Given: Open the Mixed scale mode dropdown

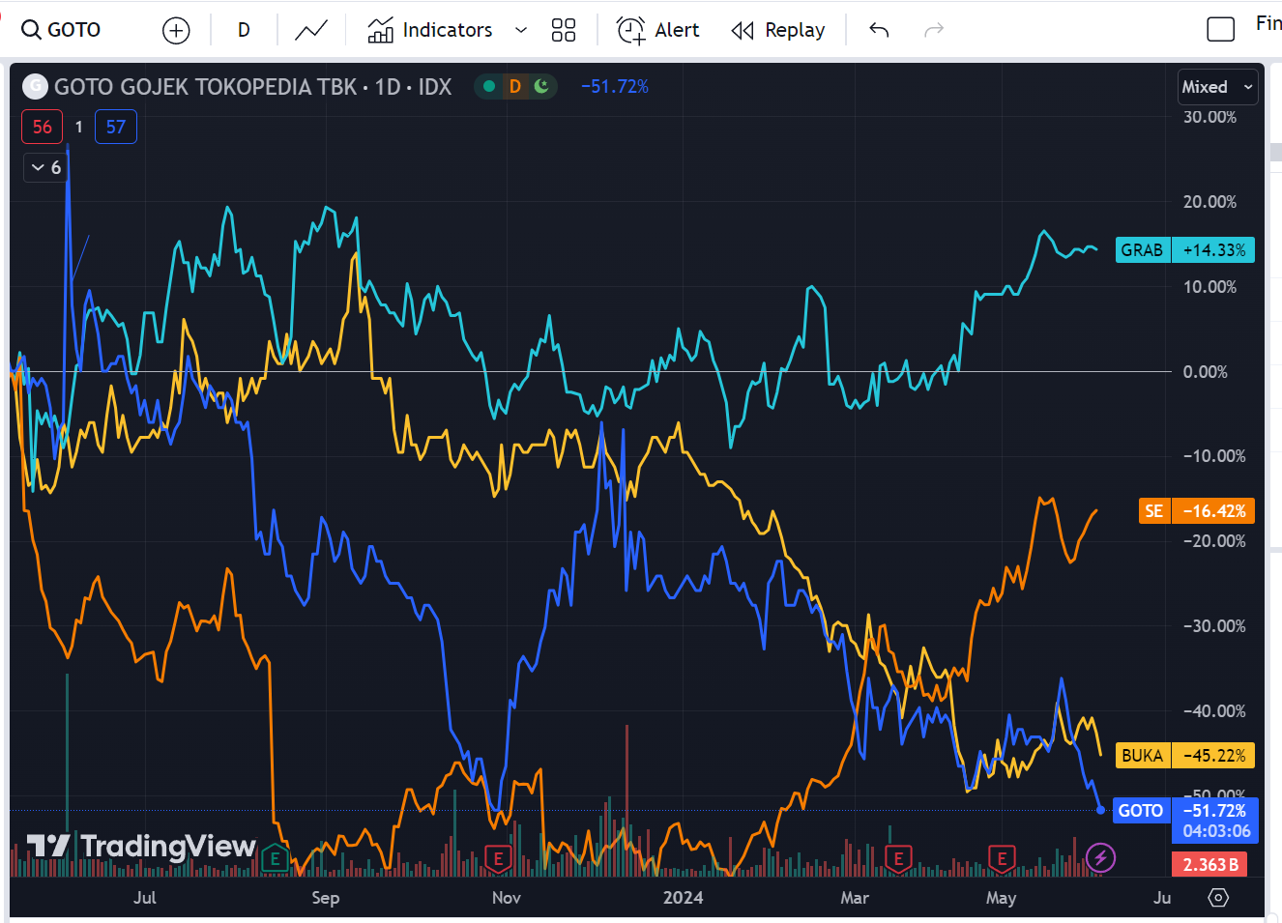Looking at the screenshot, I should [1218, 87].
